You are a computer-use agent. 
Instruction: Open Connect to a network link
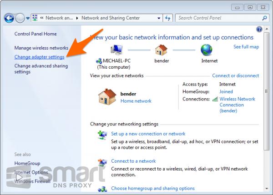133,161
